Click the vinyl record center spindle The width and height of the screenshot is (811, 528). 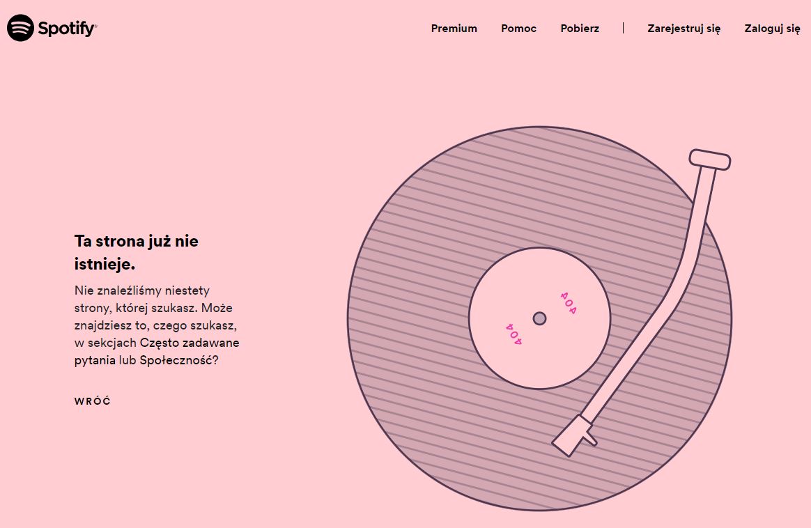tap(539, 318)
